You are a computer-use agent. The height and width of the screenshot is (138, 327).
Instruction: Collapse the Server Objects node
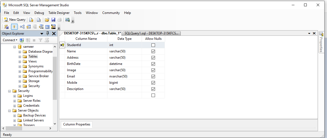(x=9, y=111)
